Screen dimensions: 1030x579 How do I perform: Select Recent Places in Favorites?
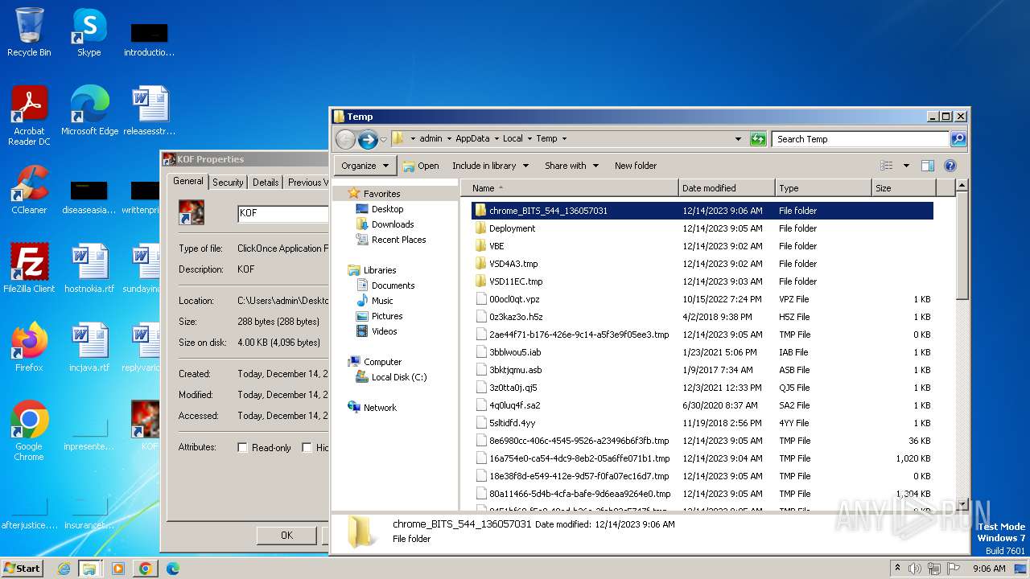coord(398,240)
